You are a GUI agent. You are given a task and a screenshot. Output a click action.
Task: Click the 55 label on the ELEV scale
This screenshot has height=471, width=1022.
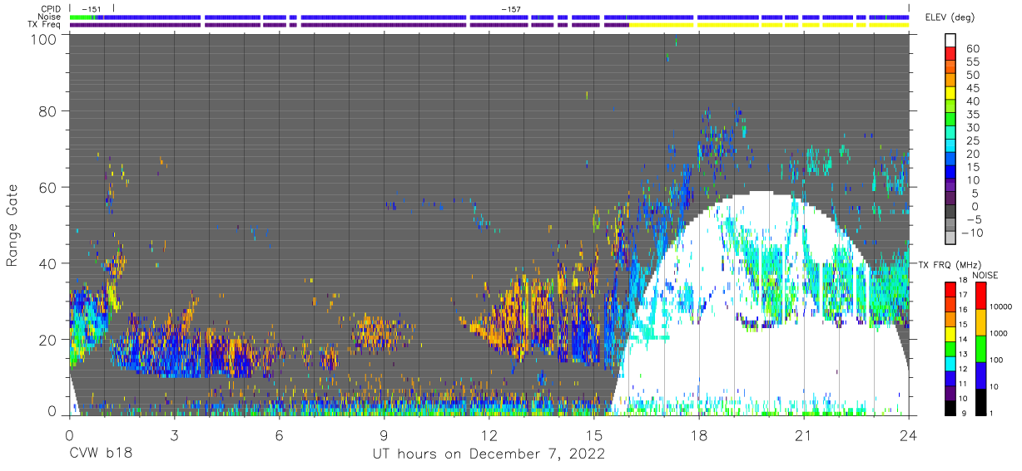click(x=972, y=61)
